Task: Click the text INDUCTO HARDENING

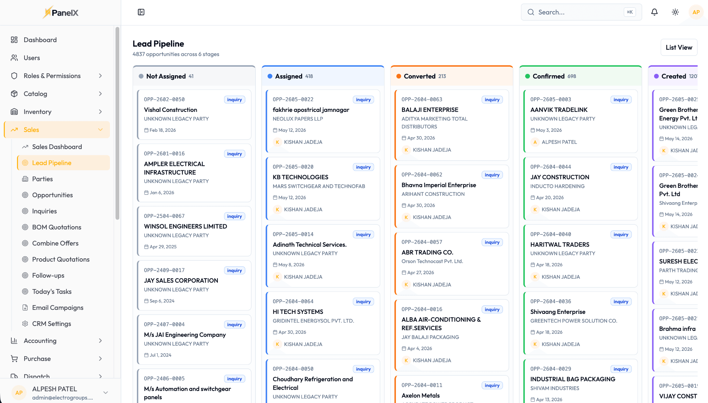Action: tap(558, 186)
